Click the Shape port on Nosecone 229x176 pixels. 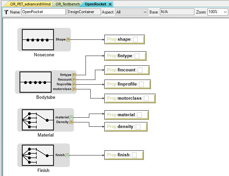[68, 39]
